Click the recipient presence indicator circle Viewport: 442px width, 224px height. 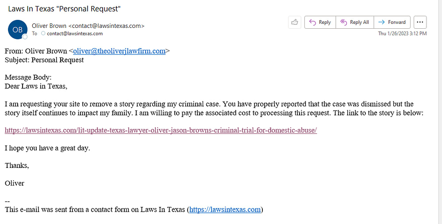43,33
